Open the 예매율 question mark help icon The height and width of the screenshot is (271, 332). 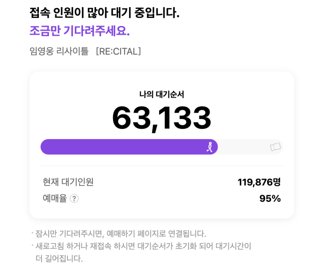click(74, 199)
